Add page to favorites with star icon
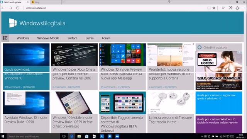The height and width of the screenshot is (139, 247). click(x=214, y=8)
